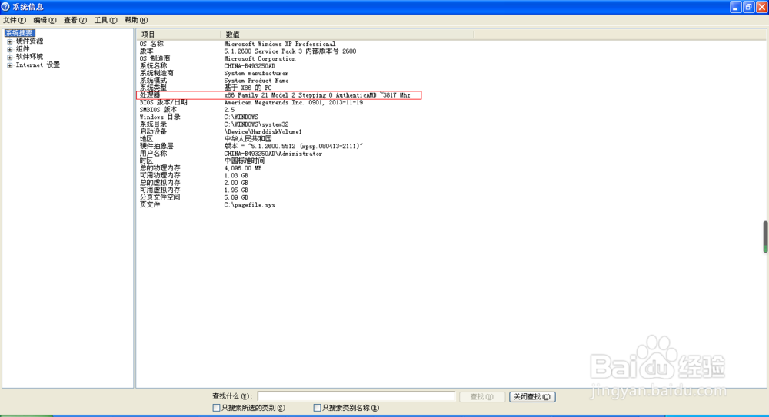
Task: Select the 软件环境 tree item label
Action: (29, 57)
